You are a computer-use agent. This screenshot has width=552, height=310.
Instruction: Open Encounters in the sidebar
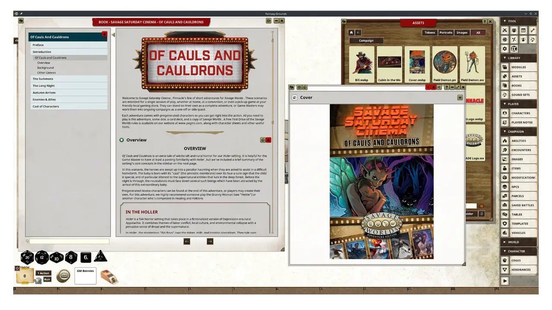[519, 150]
